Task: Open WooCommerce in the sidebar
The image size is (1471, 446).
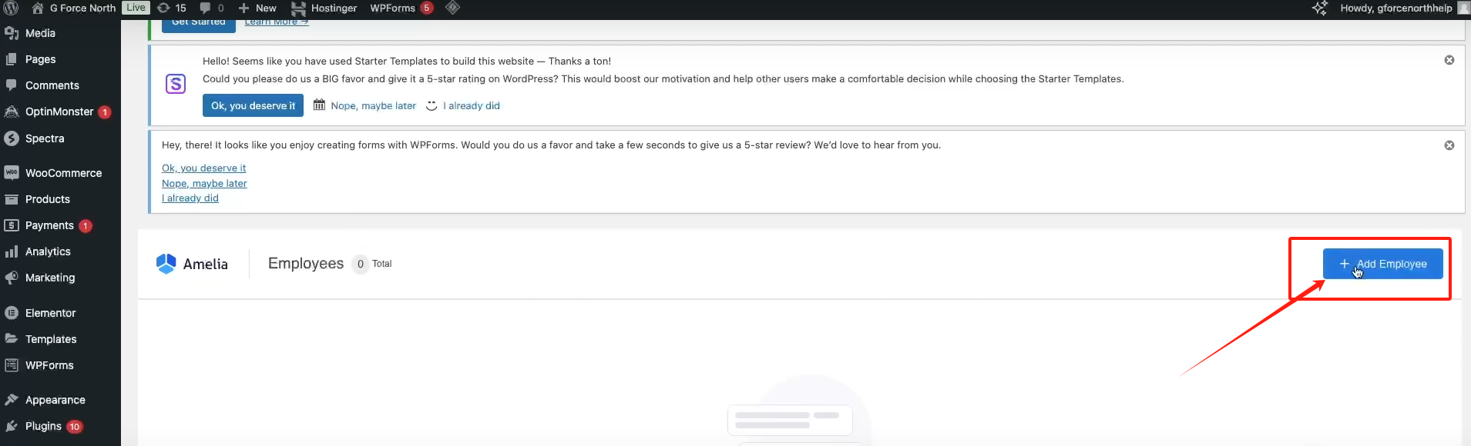Action: (63, 173)
